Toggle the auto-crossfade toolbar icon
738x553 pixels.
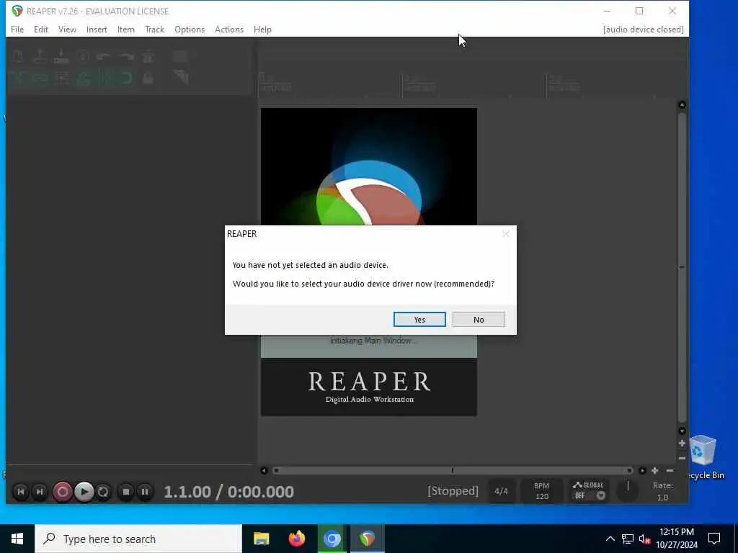pos(18,78)
